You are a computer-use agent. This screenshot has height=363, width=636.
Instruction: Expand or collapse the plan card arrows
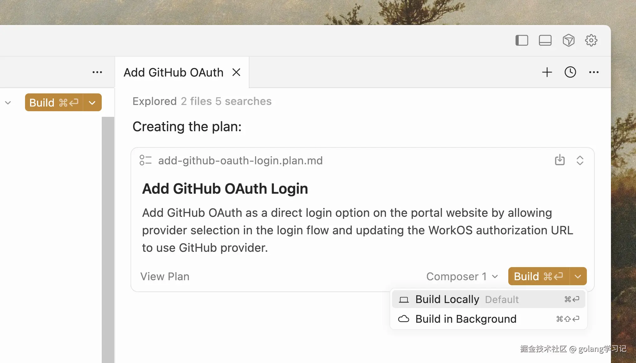pyautogui.click(x=580, y=160)
